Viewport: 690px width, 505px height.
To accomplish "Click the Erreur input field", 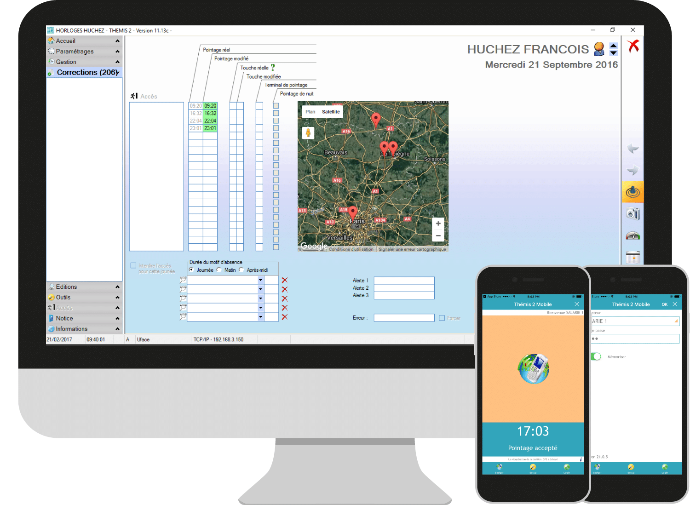I will 404,318.
